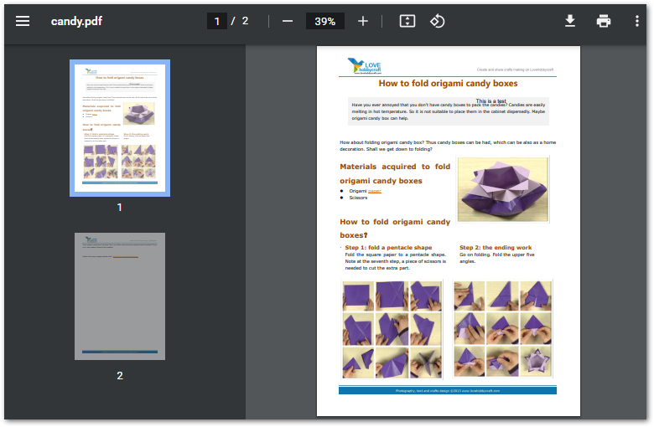Click page label '2' under thumbnail
This screenshot has width=654, height=427.
coord(120,376)
